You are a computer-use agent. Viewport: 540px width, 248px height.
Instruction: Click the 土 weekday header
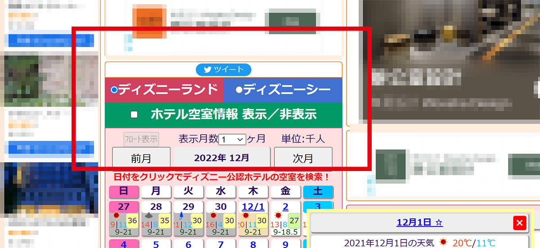(318, 191)
